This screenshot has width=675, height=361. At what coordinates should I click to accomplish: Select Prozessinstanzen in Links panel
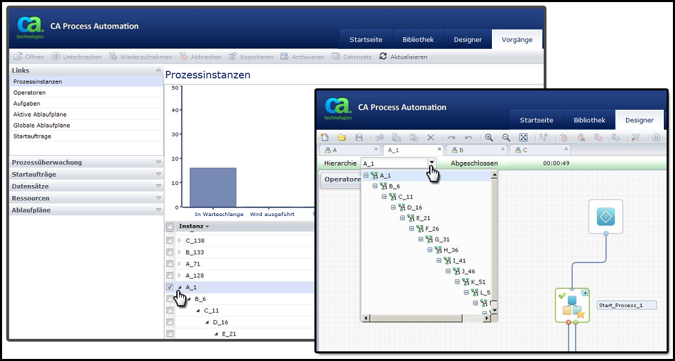86,81
